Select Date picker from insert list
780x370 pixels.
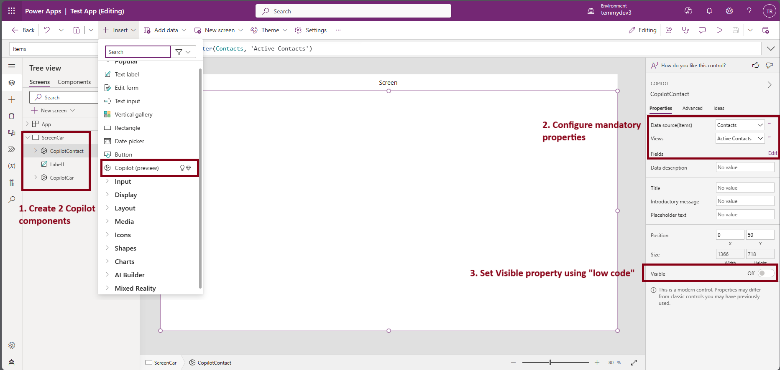pyautogui.click(x=129, y=141)
